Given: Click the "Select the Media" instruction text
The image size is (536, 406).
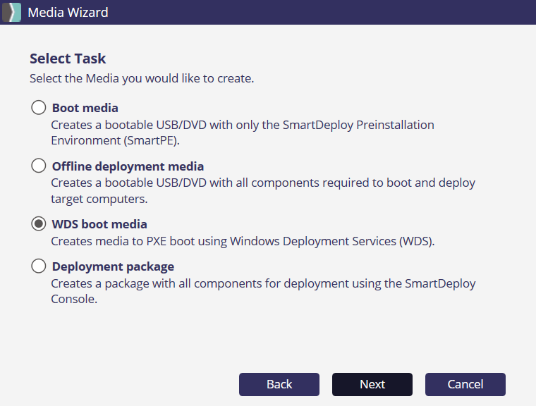Looking at the screenshot, I should pyautogui.click(x=141, y=78).
